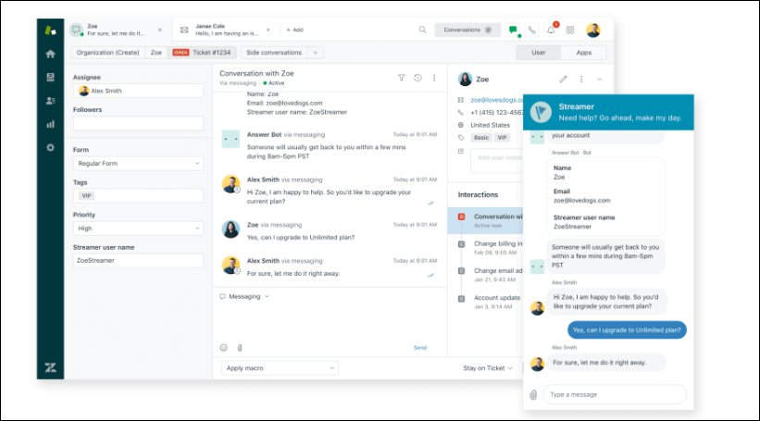The image size is (760, 421).
Task: Open the Assignee field Alex Smith
Action: 138,91
